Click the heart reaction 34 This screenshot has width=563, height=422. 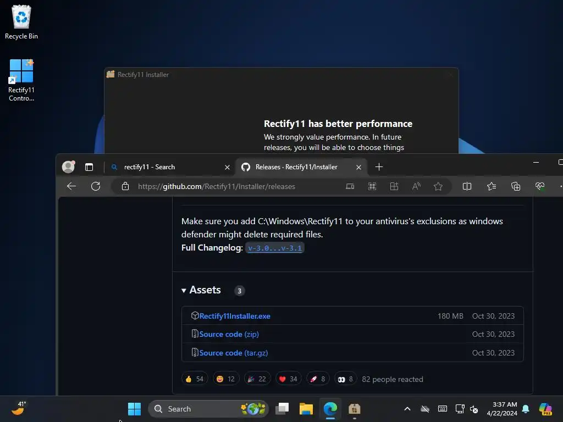pos(288,379)
